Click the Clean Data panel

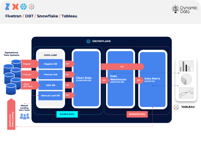(x=86, y=78)
